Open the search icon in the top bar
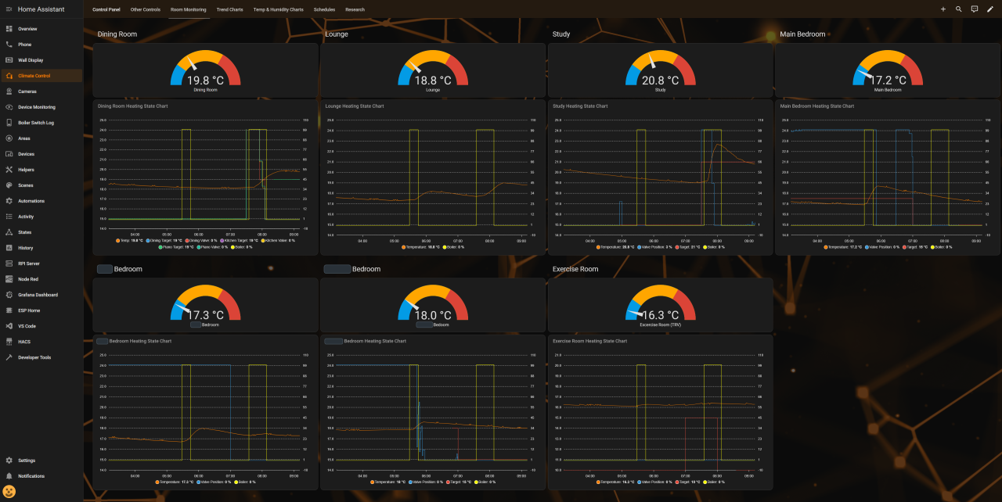The width and height of the screenshot is (1002, 502). click(958, 9)
